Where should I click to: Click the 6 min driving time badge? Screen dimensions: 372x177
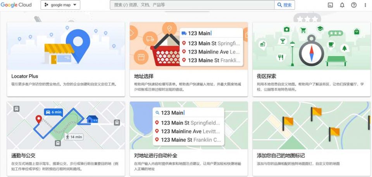53,112
